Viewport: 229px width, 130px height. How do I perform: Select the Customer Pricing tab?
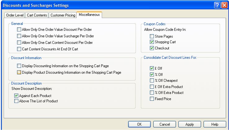click(62, 15)
